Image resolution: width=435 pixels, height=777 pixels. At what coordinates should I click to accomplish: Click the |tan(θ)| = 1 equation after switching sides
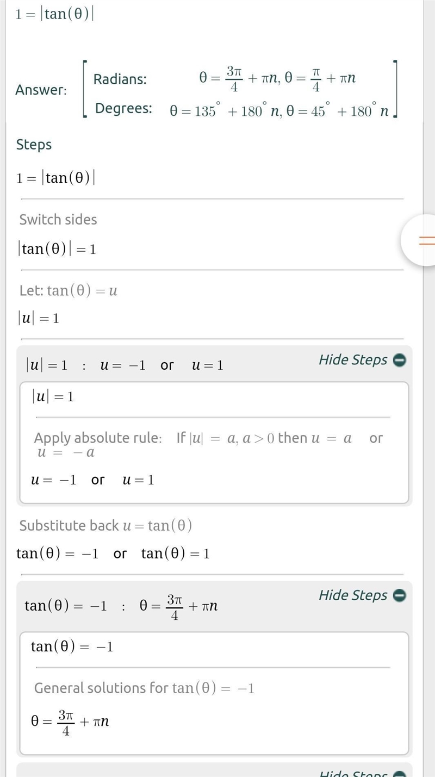(57, 249)
